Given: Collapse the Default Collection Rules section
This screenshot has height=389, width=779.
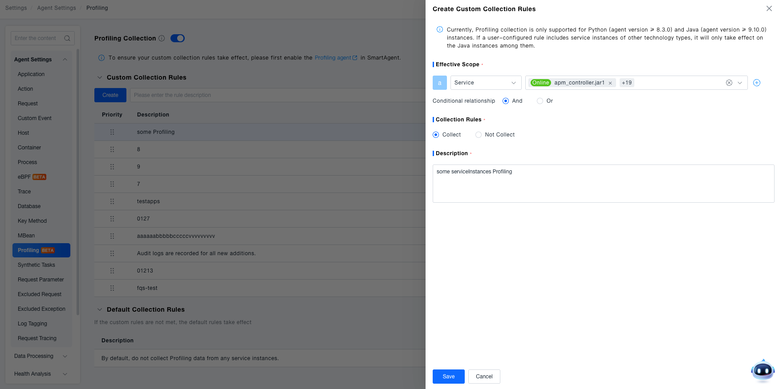Looking at the screenshot, I should (x=100, y=309).
